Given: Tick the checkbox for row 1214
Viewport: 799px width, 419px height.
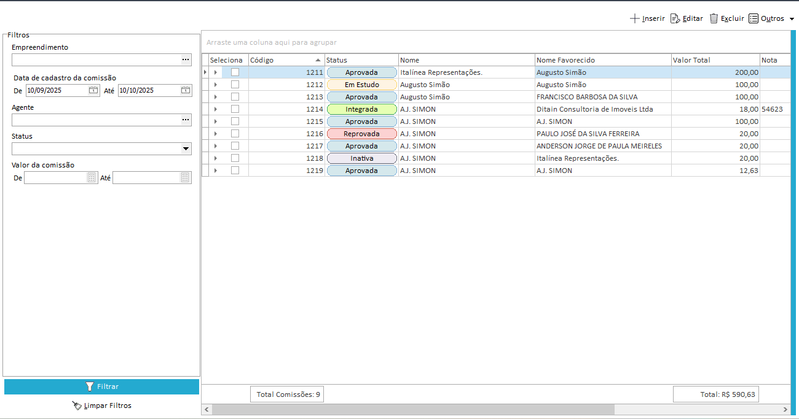Looking at the screenshot, I should 235,109.
